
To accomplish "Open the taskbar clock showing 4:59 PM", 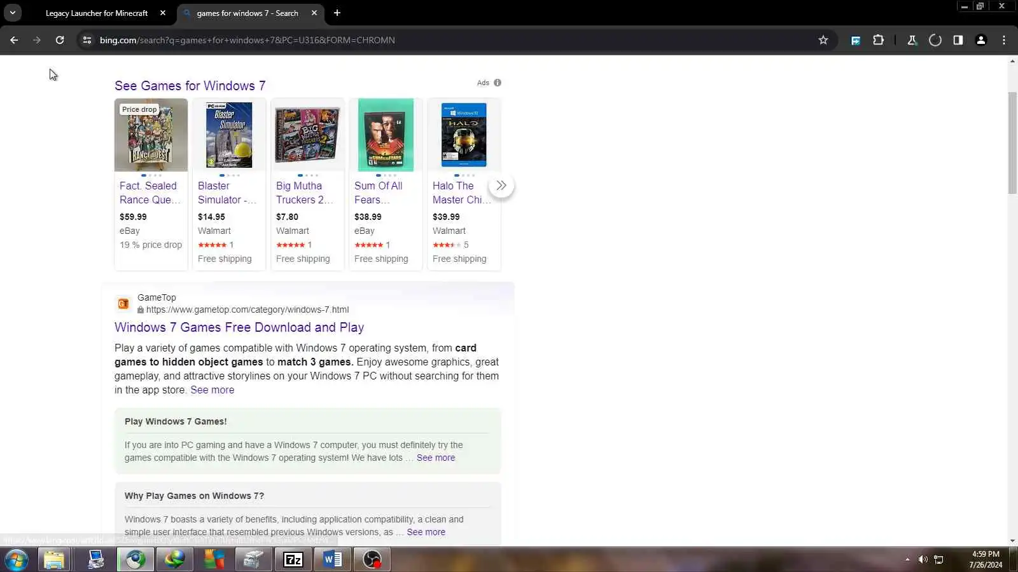I will tap(986, 560).
